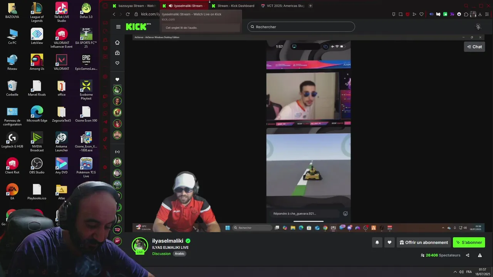Open ilyaselmaliki channel avatar

tap(140, 246)
